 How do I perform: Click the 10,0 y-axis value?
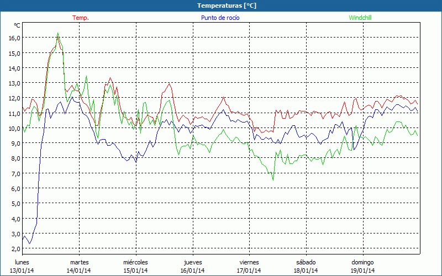pyautogui.click(x=14, y=129)
